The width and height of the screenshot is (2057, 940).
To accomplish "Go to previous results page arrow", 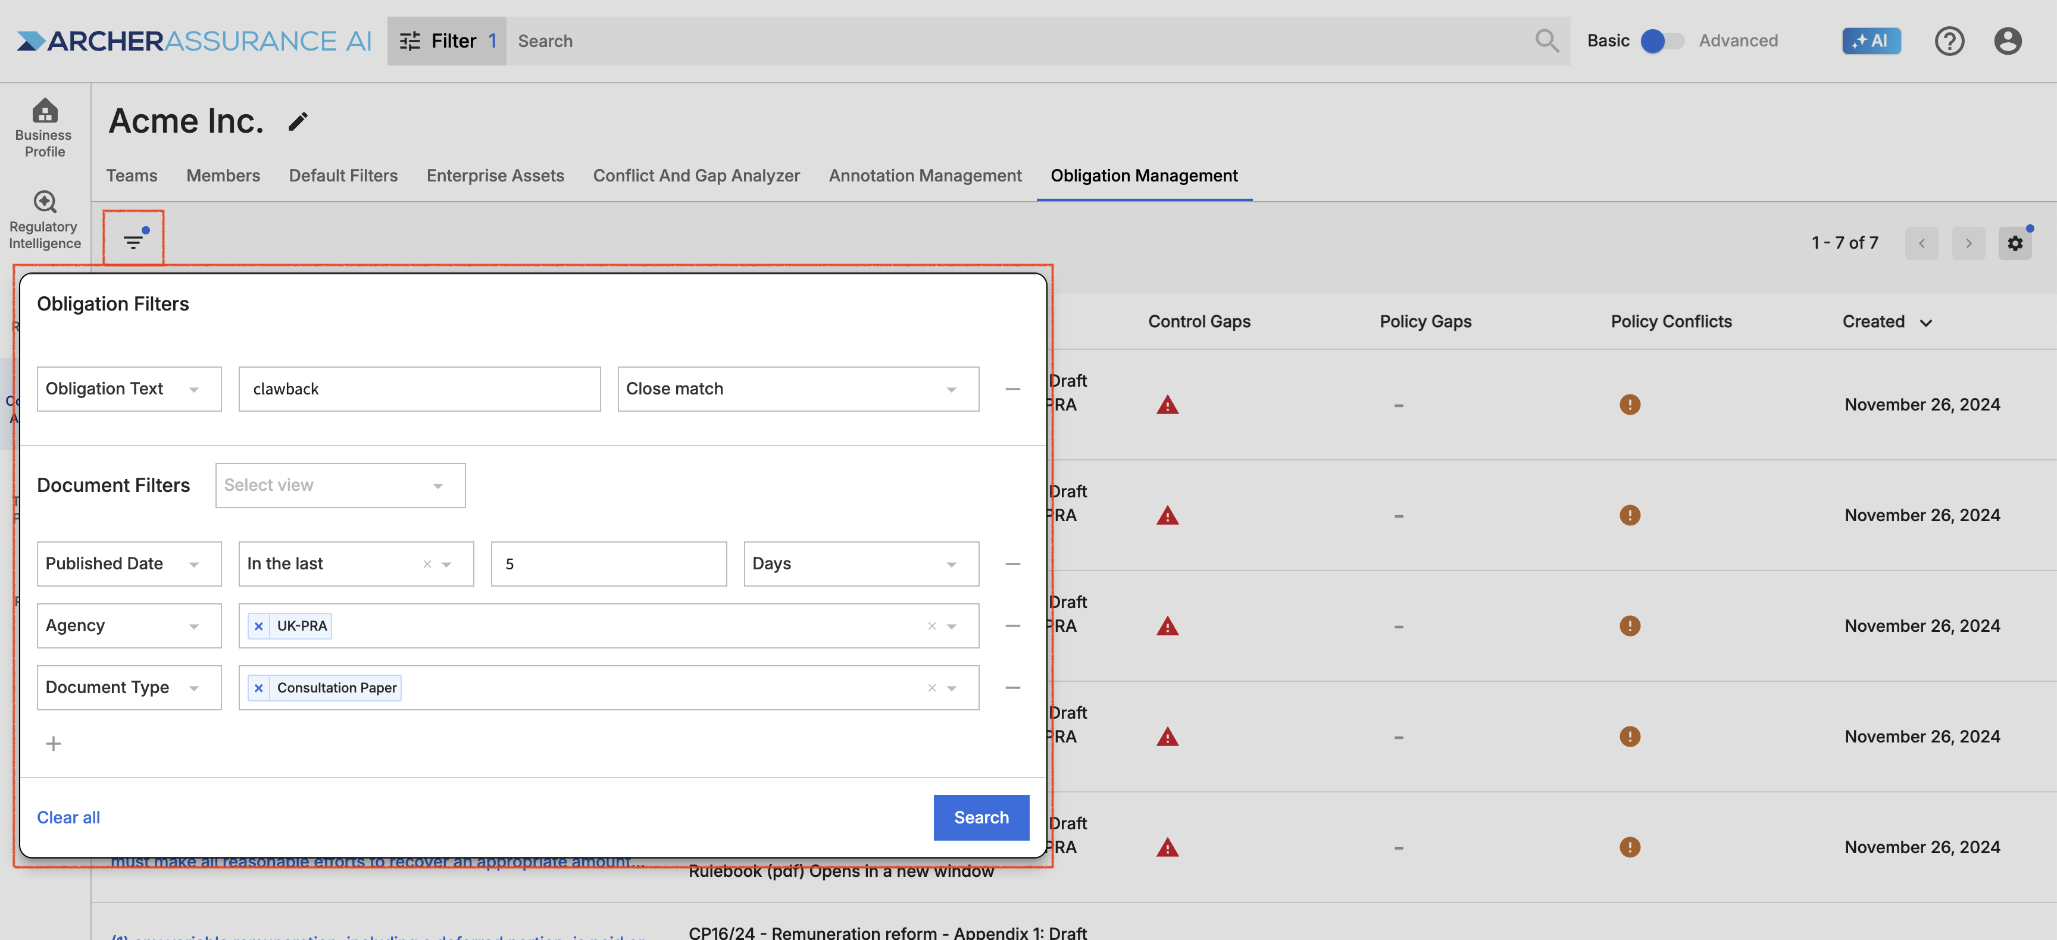I will 1921,243.
